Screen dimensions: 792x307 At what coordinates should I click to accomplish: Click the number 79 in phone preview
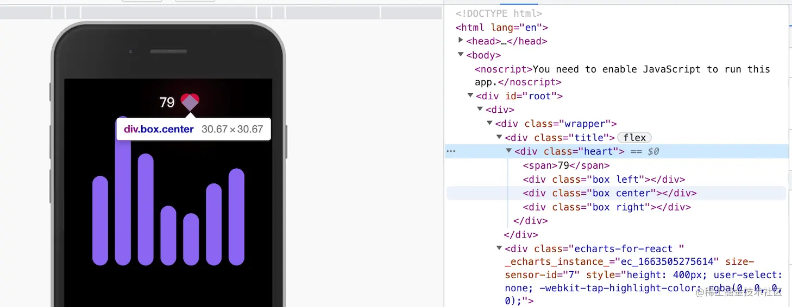coord(167,102)
